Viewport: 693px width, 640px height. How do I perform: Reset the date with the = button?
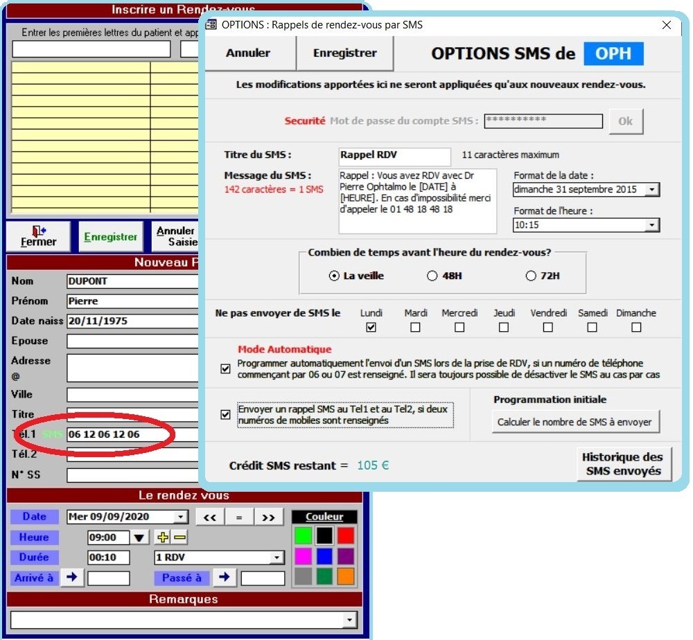click(x=239, y=517)
